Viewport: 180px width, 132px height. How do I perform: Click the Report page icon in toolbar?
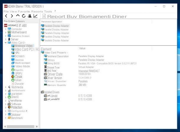(x=44, y=16)
